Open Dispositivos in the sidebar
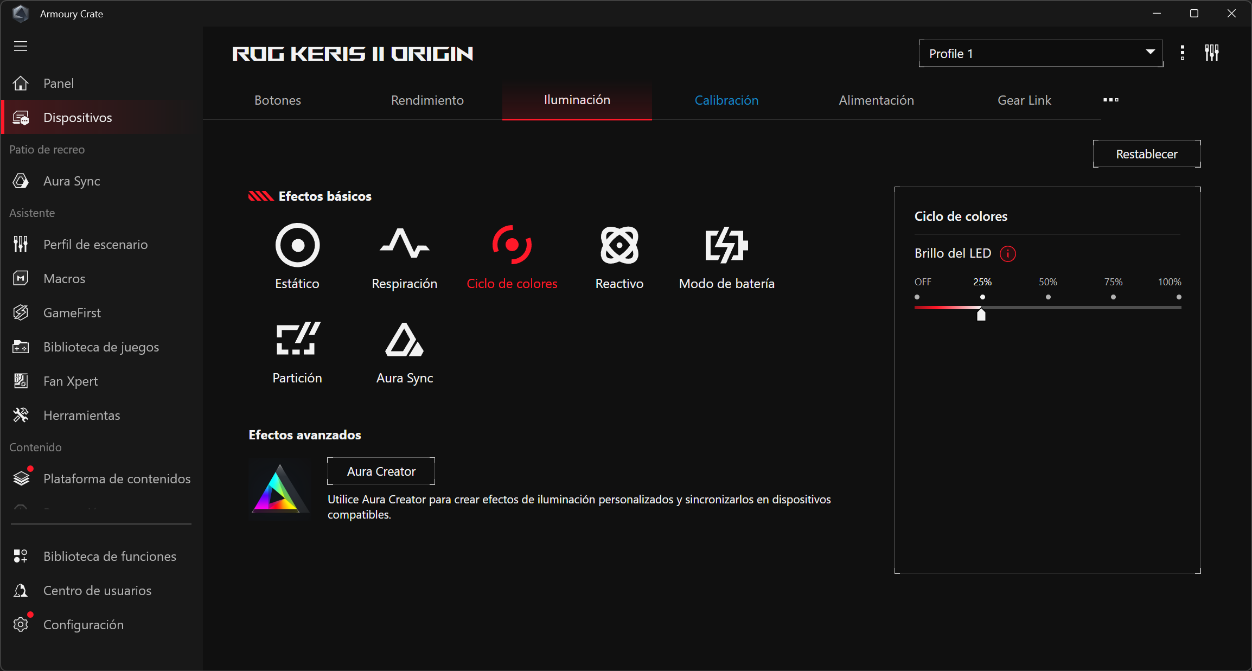Screen dimensions: 1252x671 tap(101, 118)
